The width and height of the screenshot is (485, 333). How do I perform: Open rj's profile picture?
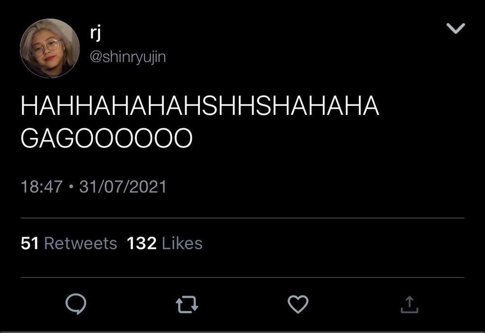[50, 48]
